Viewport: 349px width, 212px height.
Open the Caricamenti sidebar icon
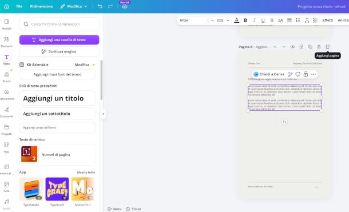[6, 95]
